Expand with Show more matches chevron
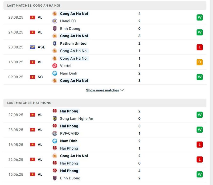This screenshot has width=213, height=185. click(x=122, y=90)
